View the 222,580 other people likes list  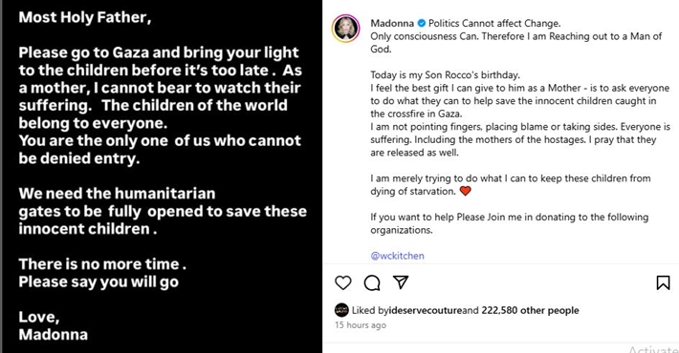(x=530, y=310)
